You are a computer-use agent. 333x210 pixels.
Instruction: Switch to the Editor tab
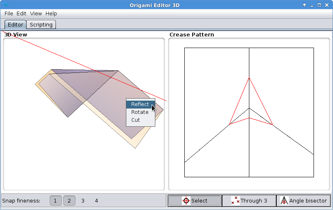(x=16, y=24)
